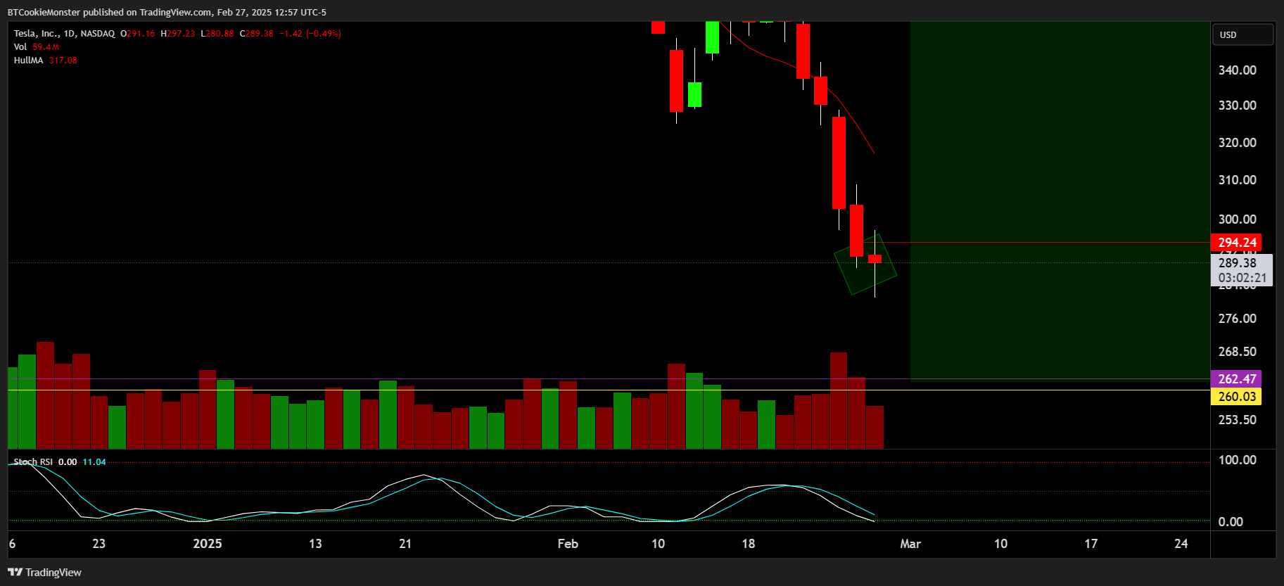Click the 2025 year label on time axis
The width and height of the screenshot is (1284, 586).
(x=208, y=543)
